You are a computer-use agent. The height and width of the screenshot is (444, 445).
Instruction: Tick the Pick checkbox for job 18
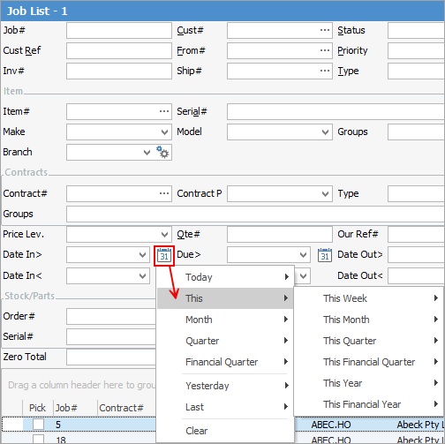click(x=38, y=439)
